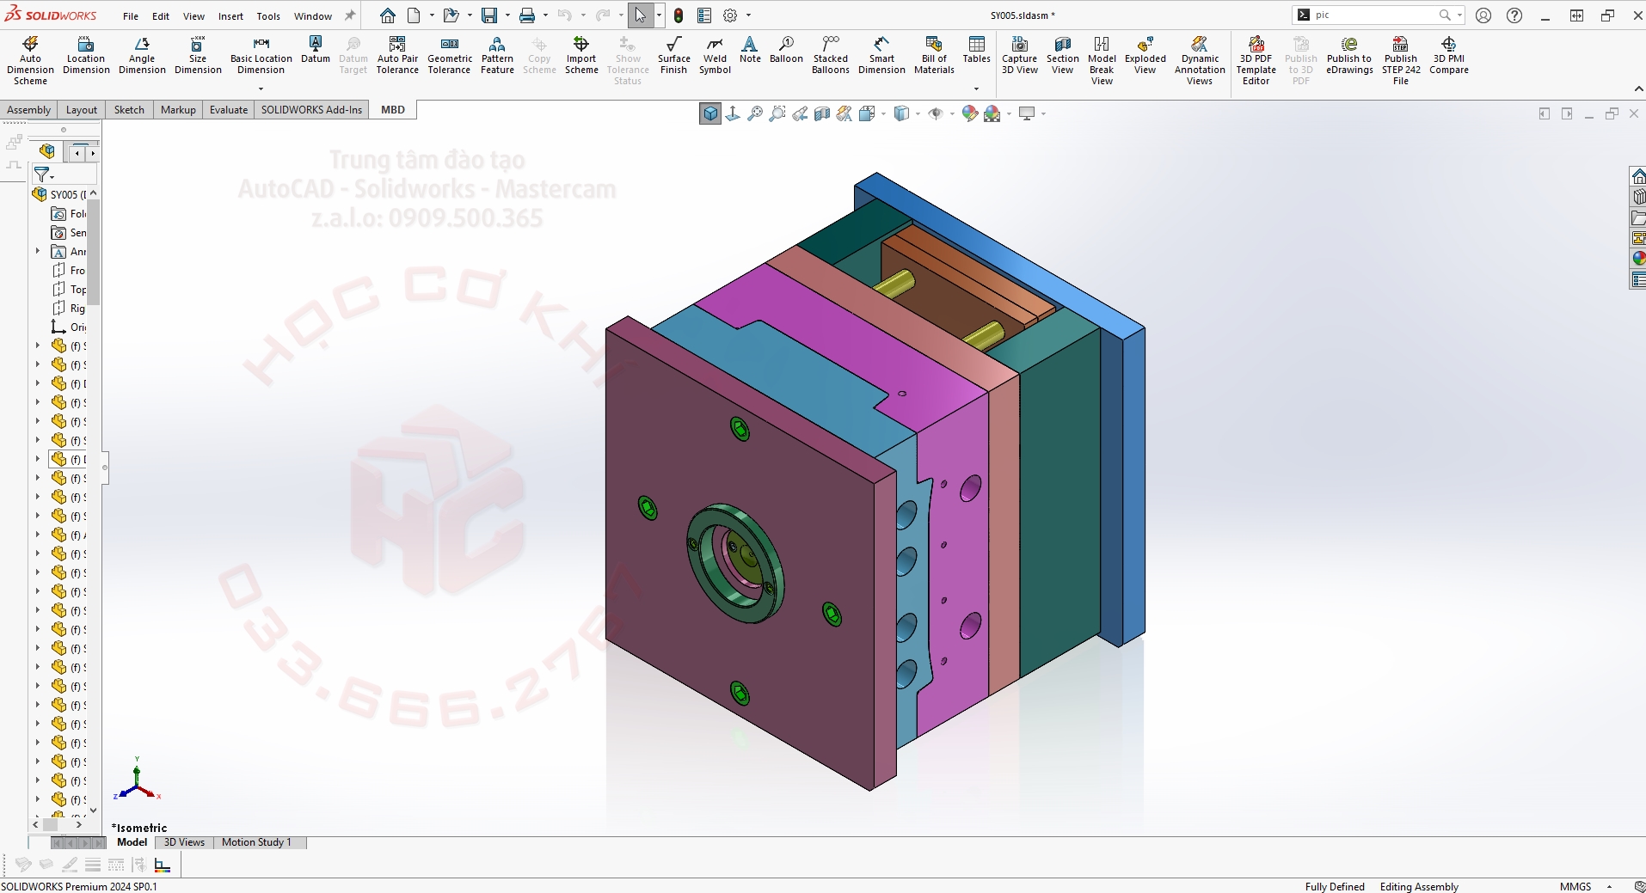Select the Location Dimension tool

86,55
